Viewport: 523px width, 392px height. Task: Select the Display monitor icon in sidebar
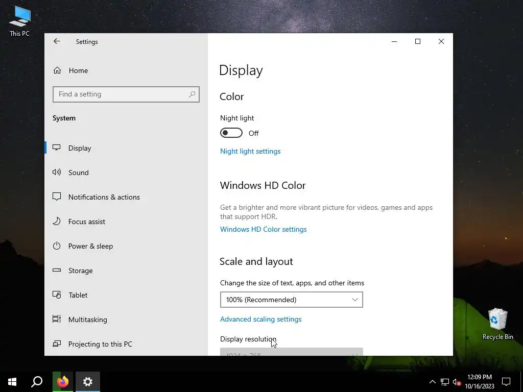coord(57,148)
